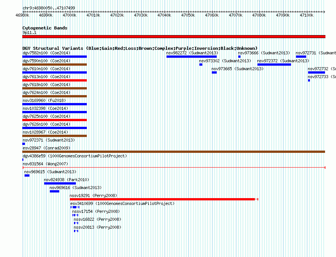Click the dgv7582n100 (Coe2014) variant label
The image size is (336, 257).
(x=46, y=53)
